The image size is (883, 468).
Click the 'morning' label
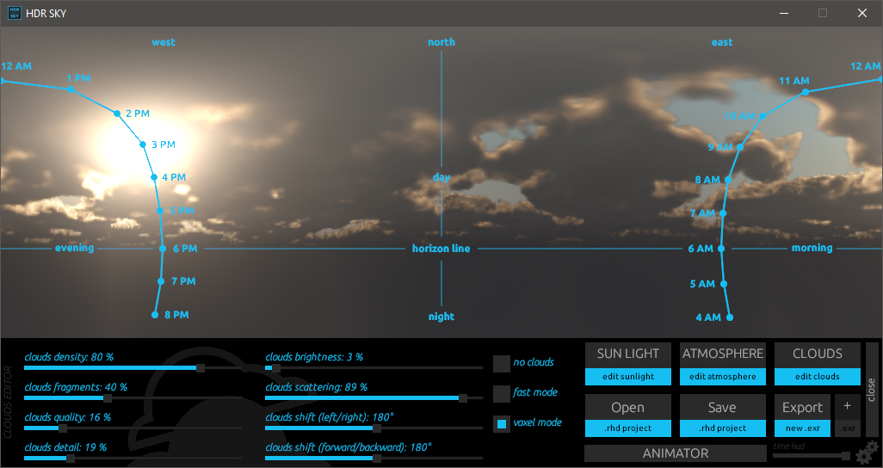(812, 248)
